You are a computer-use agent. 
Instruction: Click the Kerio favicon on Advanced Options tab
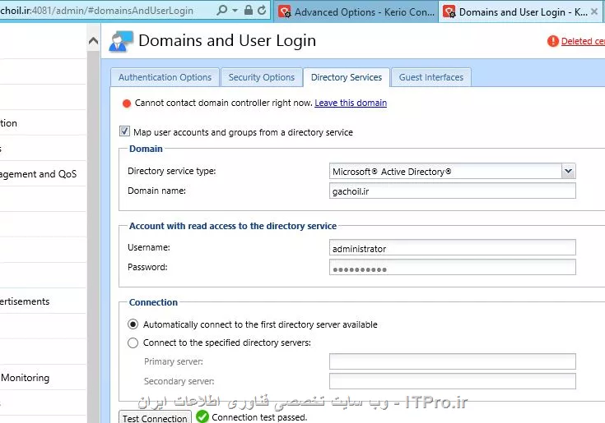click(x=285, y=12)
